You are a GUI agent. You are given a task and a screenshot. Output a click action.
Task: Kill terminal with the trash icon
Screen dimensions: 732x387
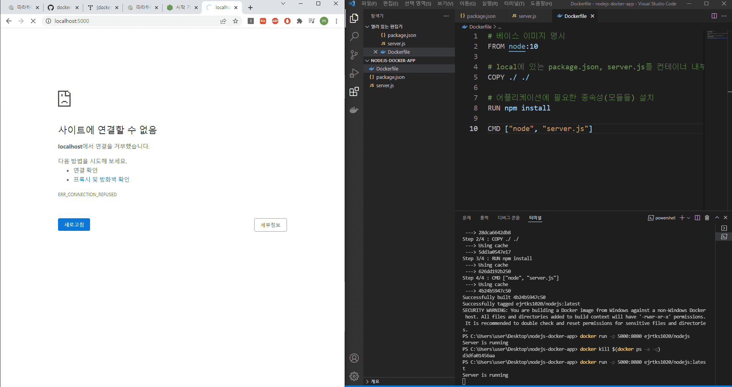(x=707, y=218)
